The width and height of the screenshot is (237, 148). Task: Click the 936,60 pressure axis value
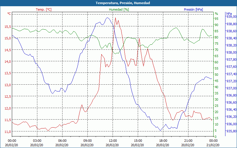pyautogui.click(x=231, y=102)
